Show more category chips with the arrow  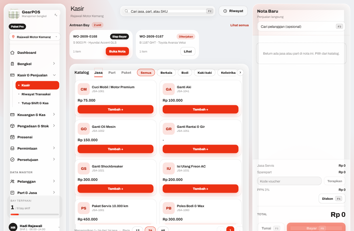[240, 72]
